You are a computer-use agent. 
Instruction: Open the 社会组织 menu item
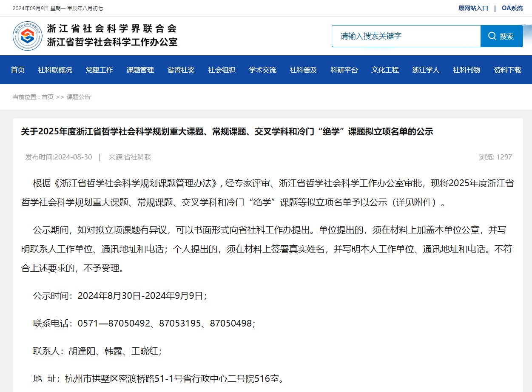tap(222, 70)
